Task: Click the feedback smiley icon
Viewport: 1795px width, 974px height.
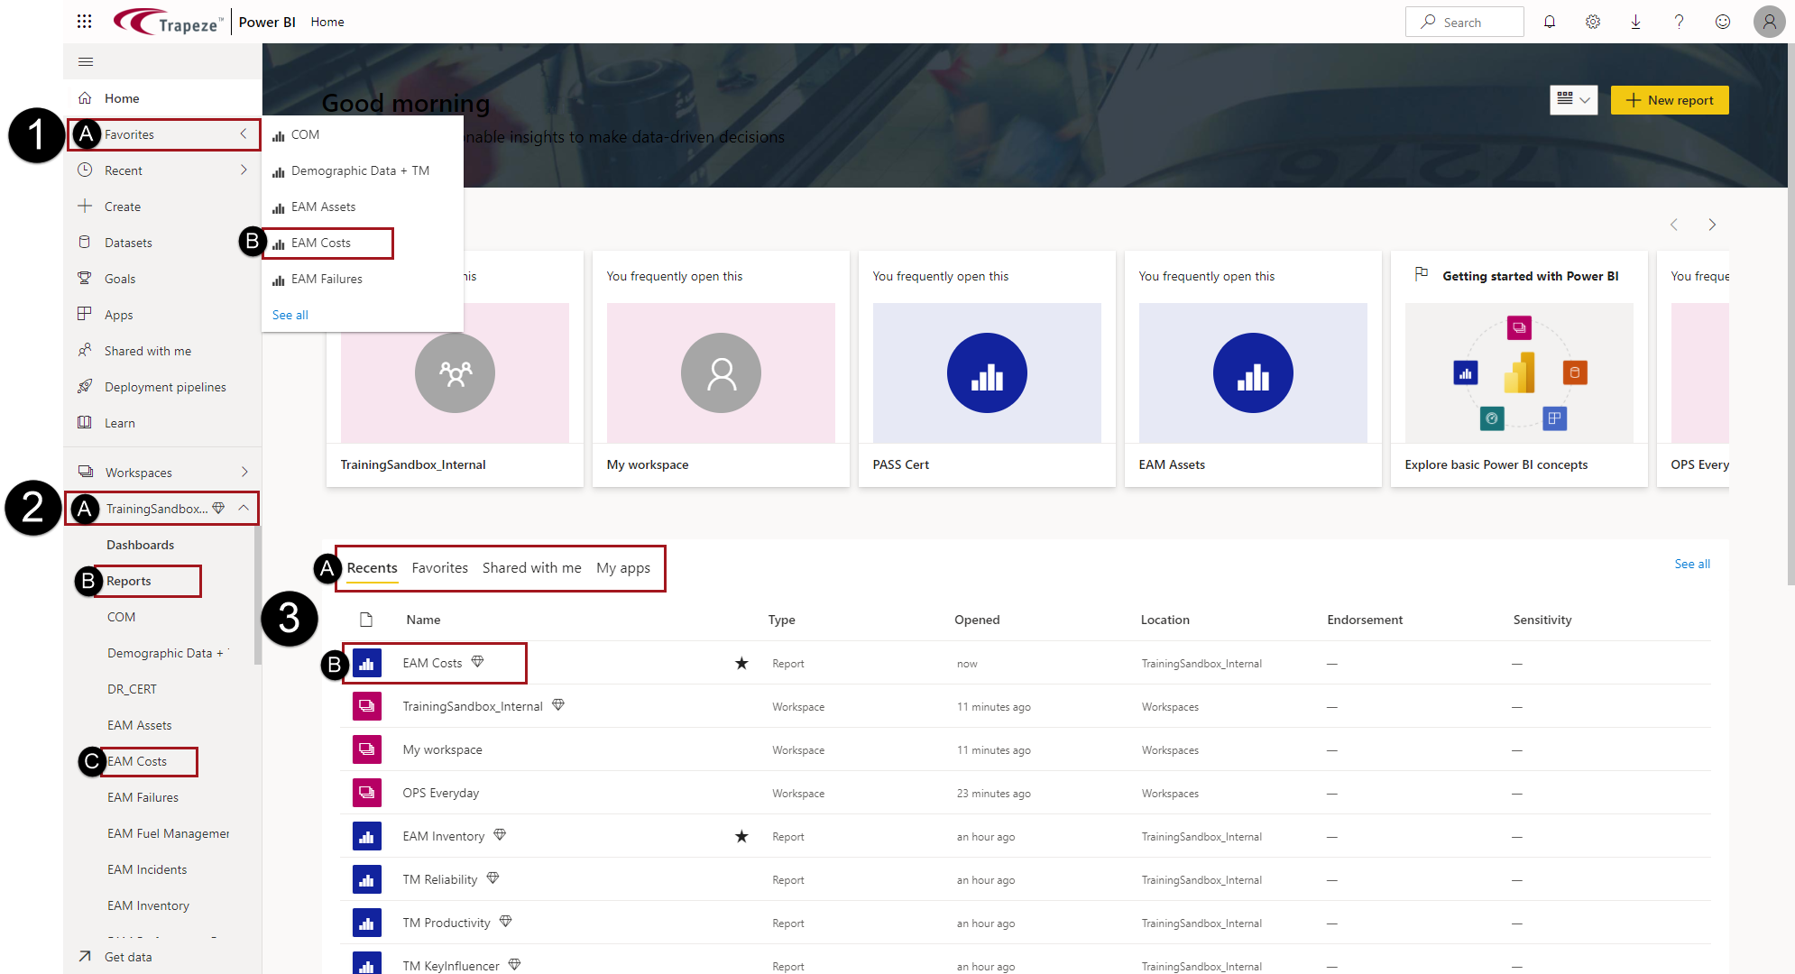Action: click(x=1723, y=22)
